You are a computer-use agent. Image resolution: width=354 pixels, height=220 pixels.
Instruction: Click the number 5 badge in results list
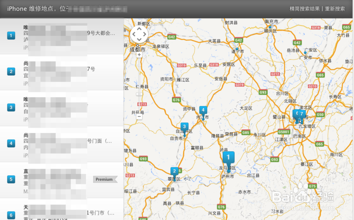point(11,179)
